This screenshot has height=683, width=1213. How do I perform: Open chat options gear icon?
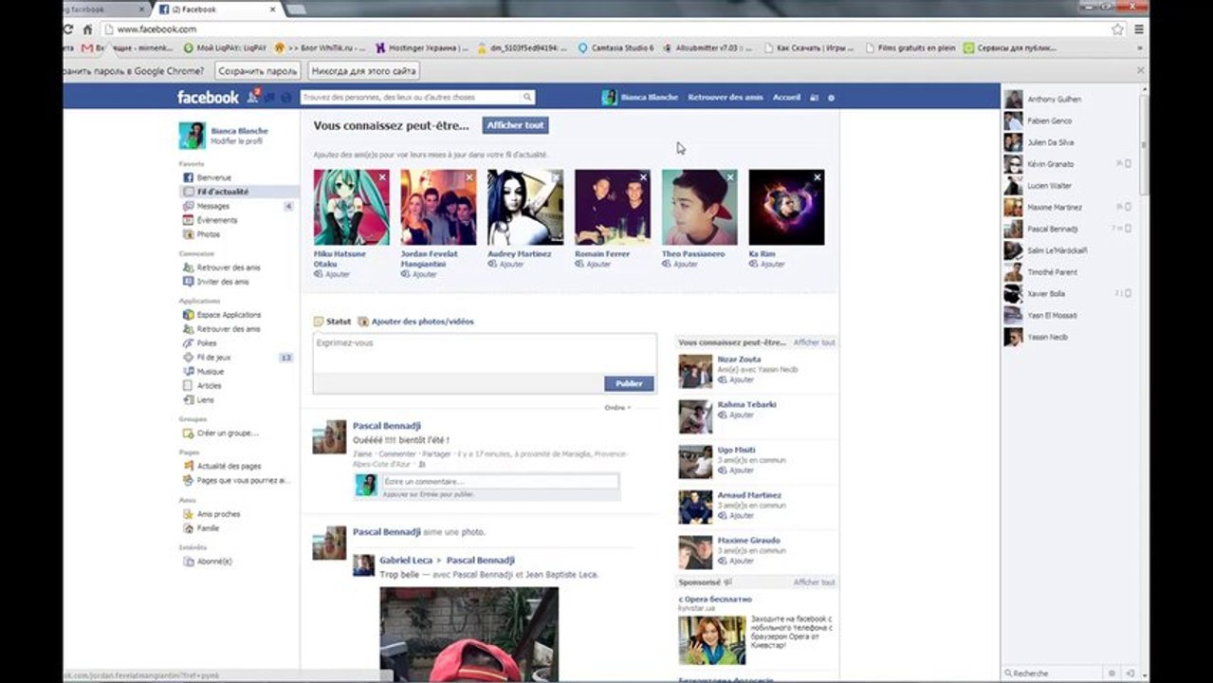(1112, 673)
